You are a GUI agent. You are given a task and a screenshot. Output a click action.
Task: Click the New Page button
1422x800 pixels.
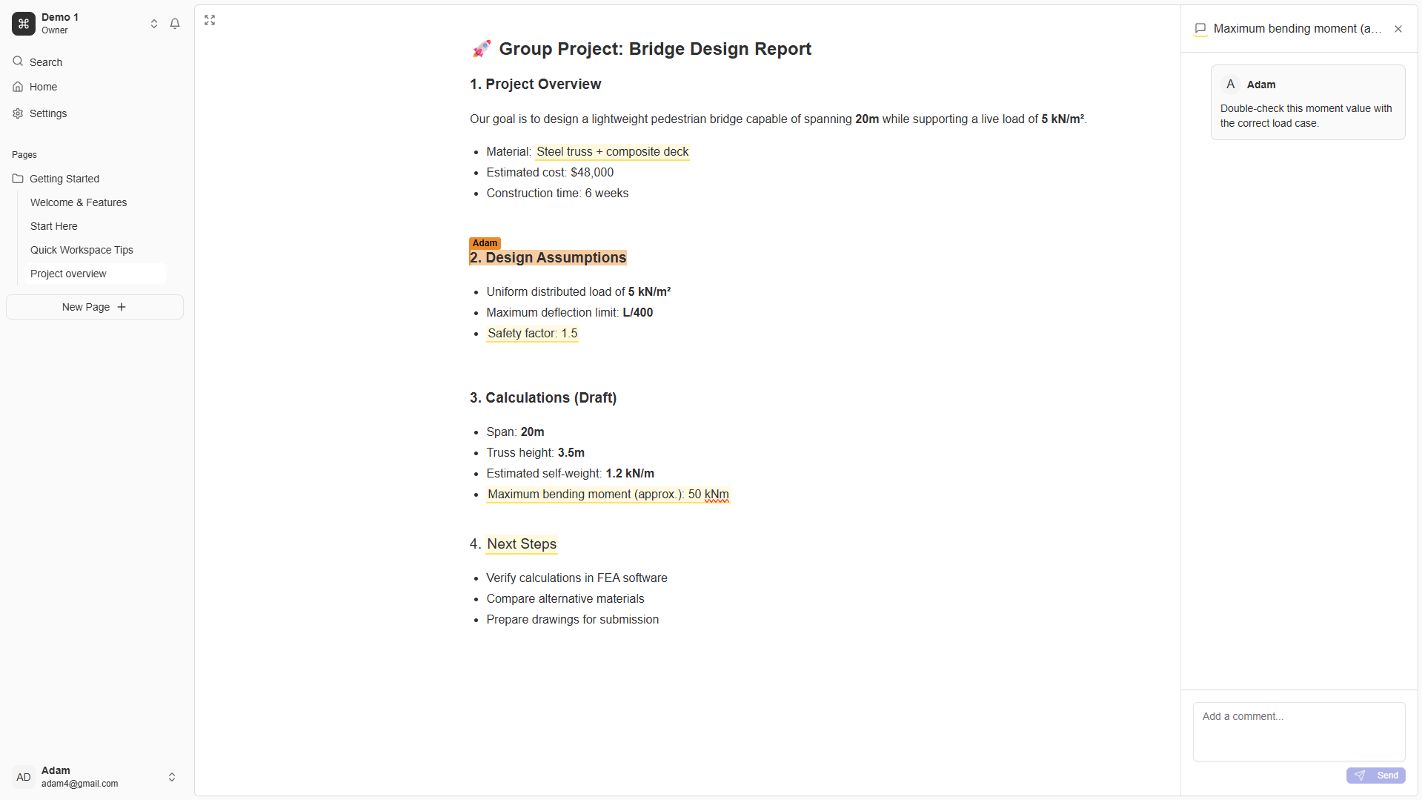(x=95, y=307)
